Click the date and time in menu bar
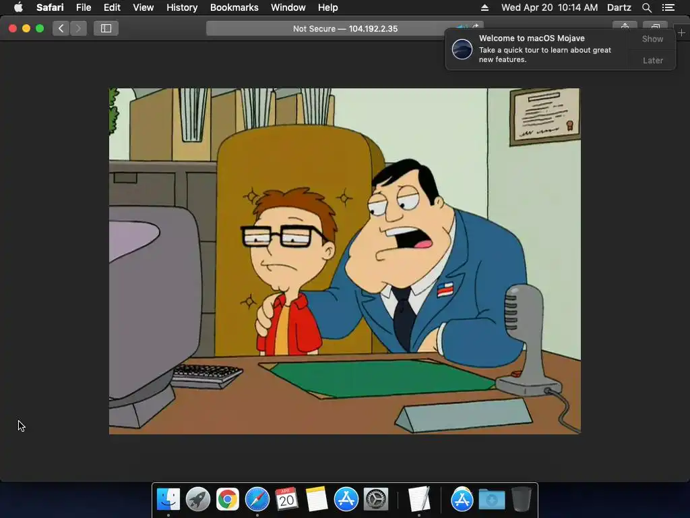The image size is (690, 518). 550,7
